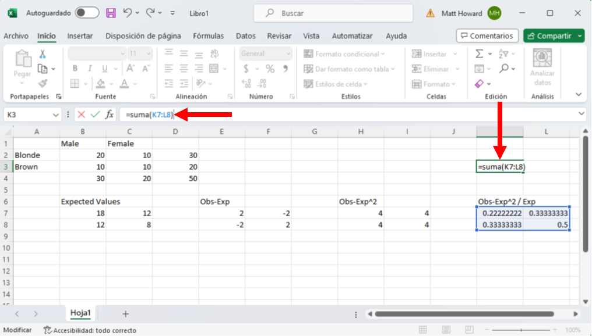Viewport: 592px width, 336px height.
Task: Collapse the ribbon using the chevron
Action: click(579, 94)
